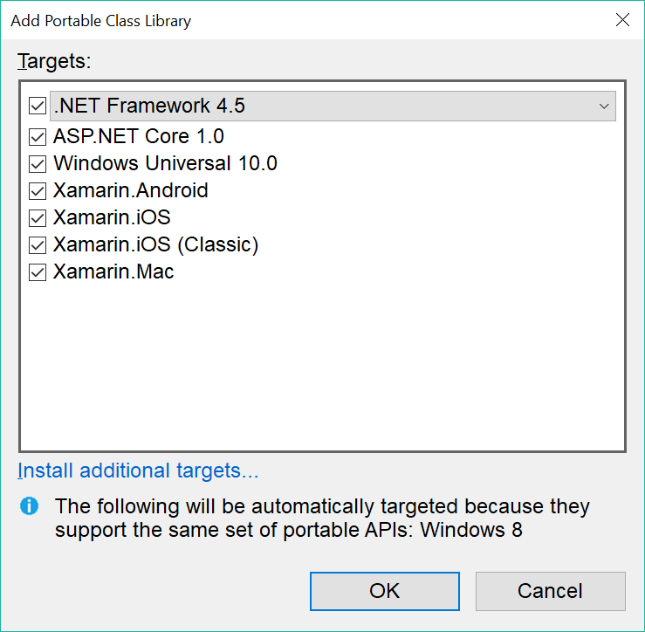Uncheck the .NET Framework 4.5 checkbox
Screen dimensions: 645x632
click(38, 106)
